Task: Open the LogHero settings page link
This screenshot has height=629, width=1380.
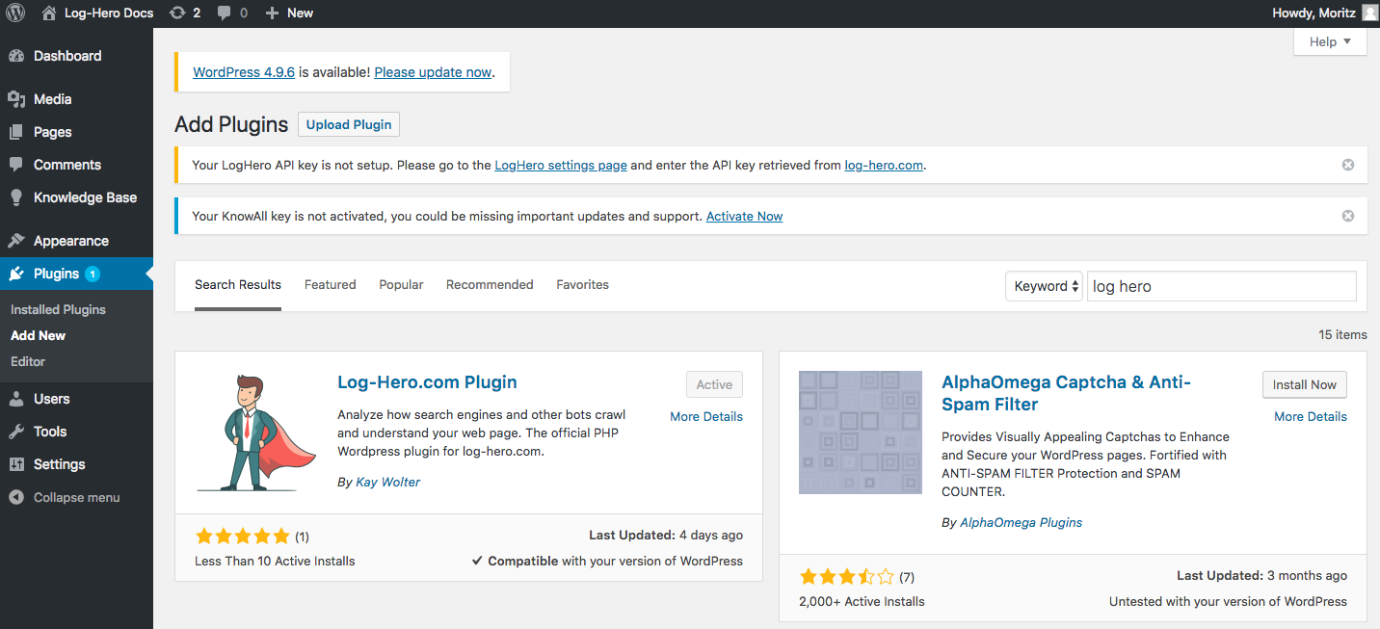Action: pyautogui.click(x=561, y=165)
